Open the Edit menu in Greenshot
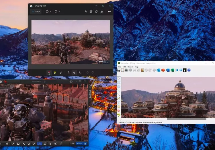 coord(124,67)
